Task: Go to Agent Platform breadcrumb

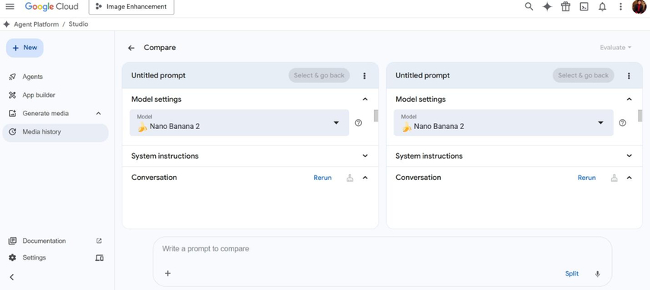Action: click(x=36, y=24)
